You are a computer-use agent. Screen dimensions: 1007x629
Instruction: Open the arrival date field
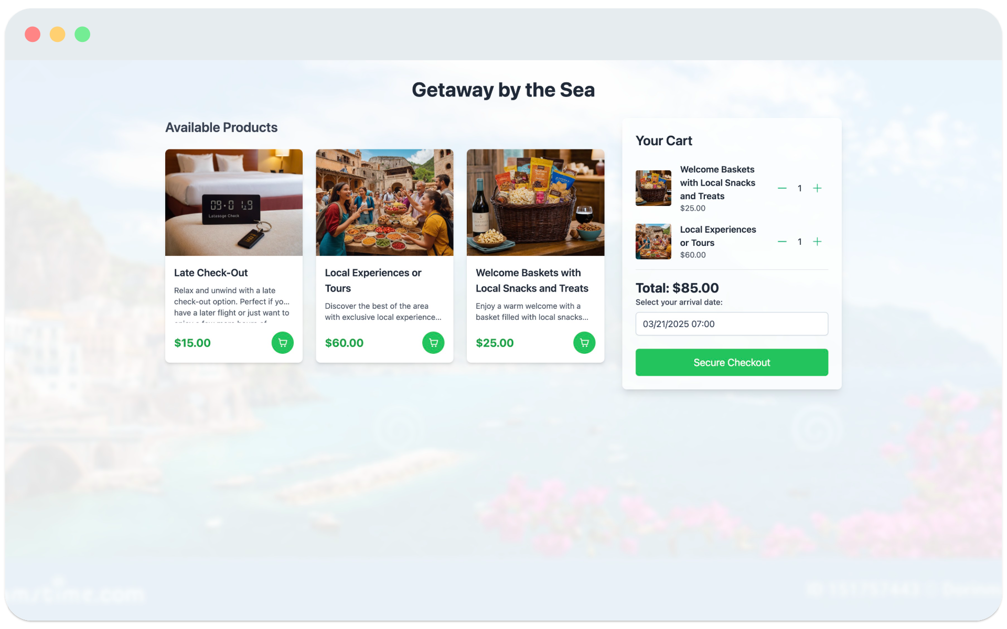coord(732,324)
